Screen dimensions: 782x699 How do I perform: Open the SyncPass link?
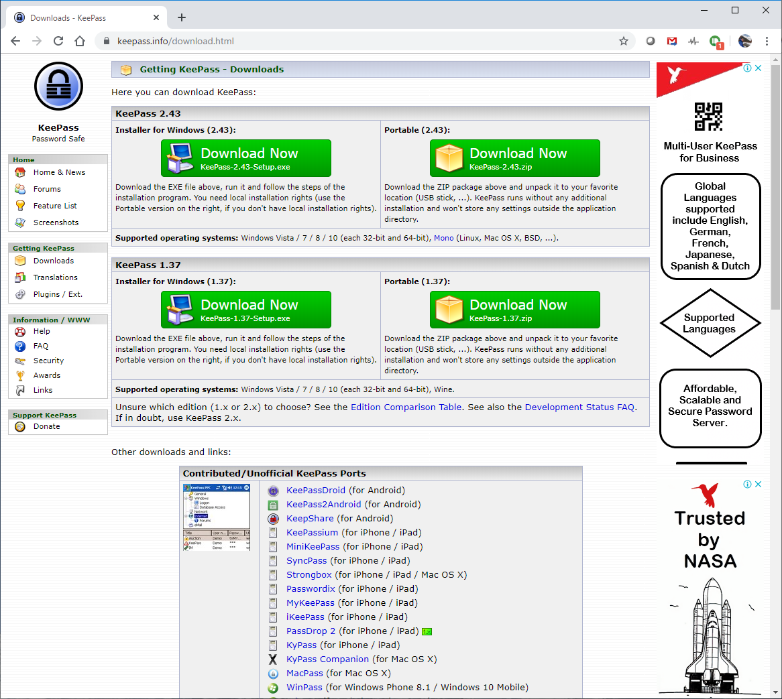tap(306, 561)
